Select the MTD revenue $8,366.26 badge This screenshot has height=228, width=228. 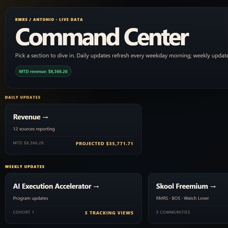point(43,71)
